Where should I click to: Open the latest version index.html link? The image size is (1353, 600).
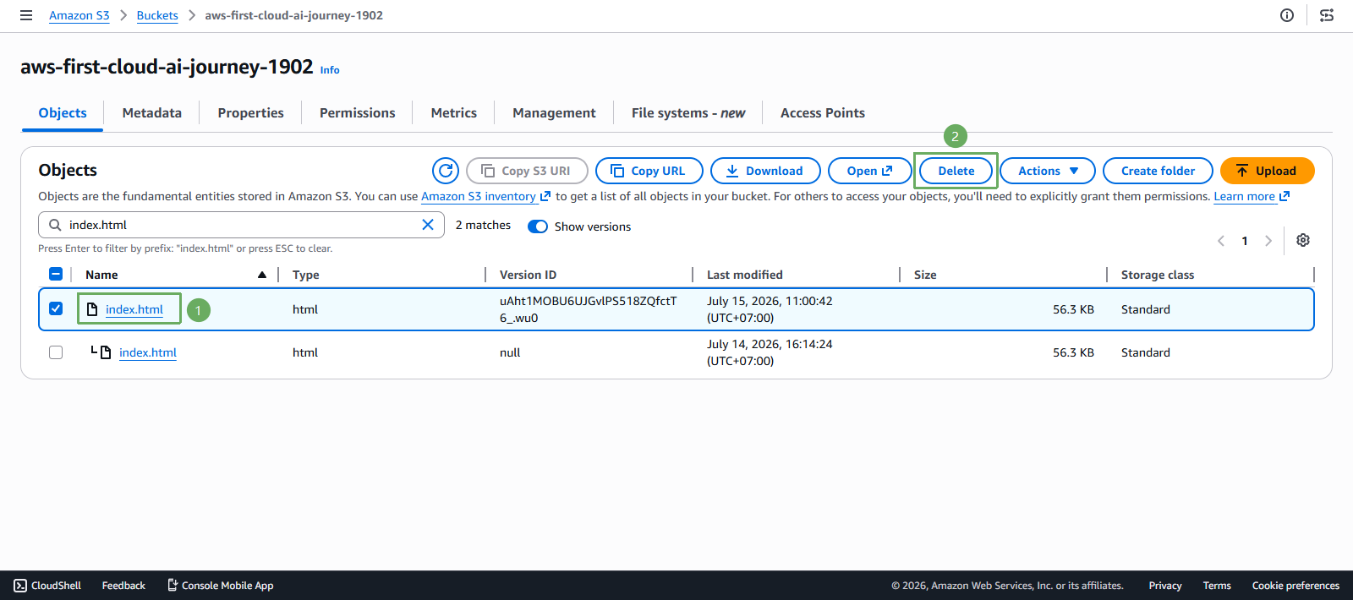coord(134,309)
